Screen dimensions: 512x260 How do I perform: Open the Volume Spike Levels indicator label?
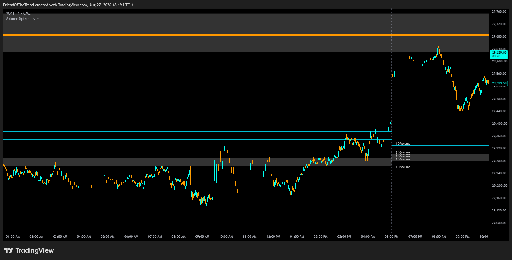[x=23, y=19]
